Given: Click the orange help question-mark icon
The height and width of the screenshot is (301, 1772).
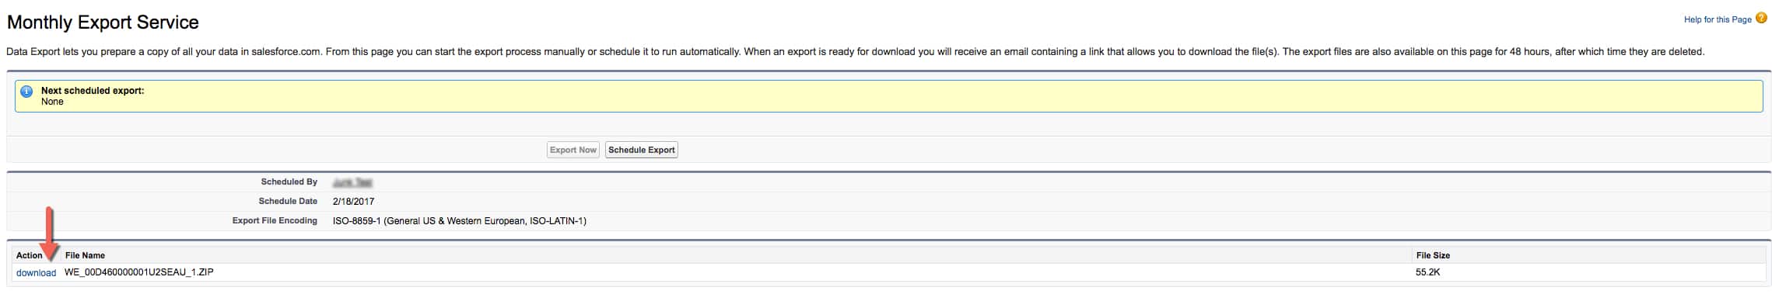Looking at the screenshot, I should (1761, 18).
